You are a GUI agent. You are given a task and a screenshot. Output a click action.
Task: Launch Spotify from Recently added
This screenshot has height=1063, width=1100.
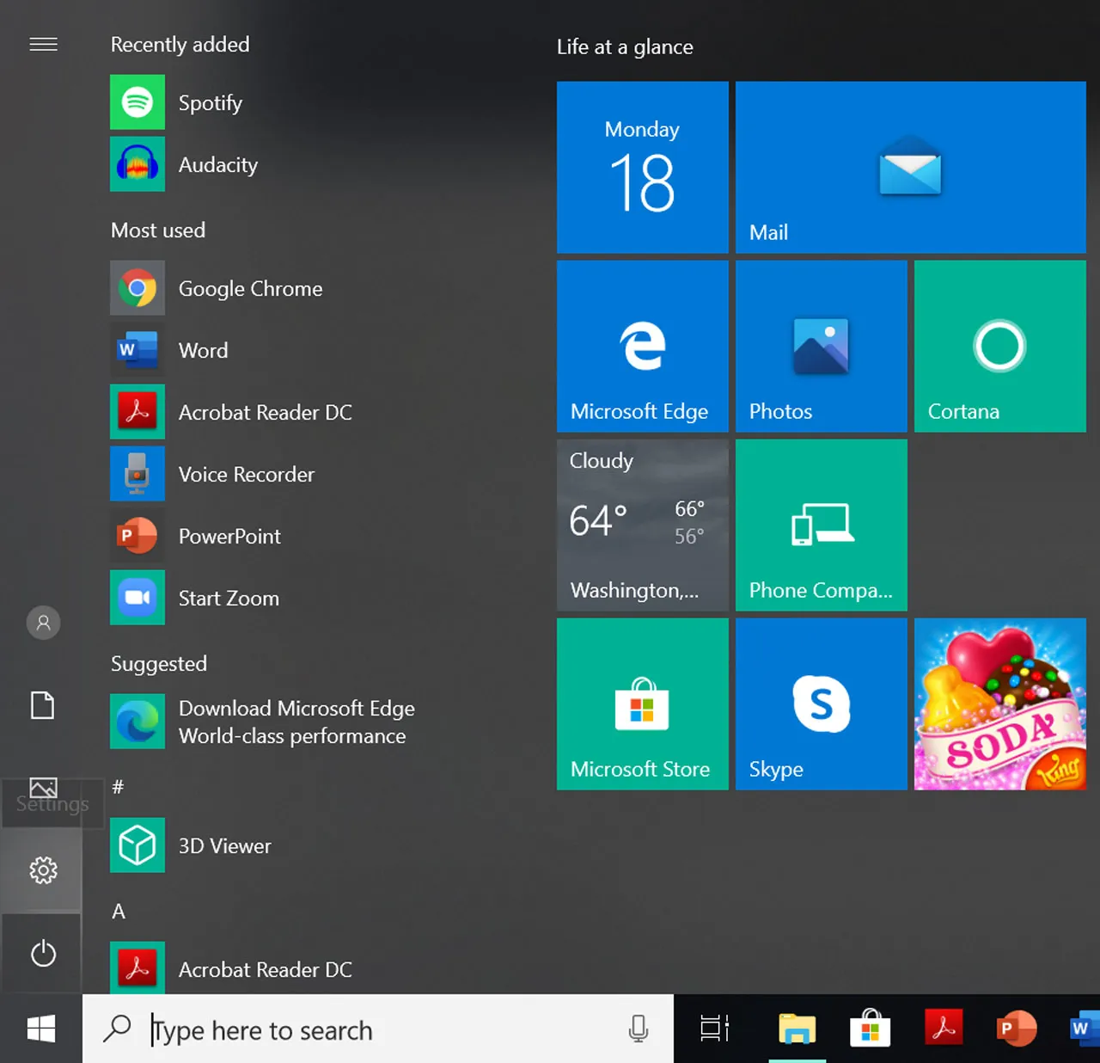[x=211, y=102]
